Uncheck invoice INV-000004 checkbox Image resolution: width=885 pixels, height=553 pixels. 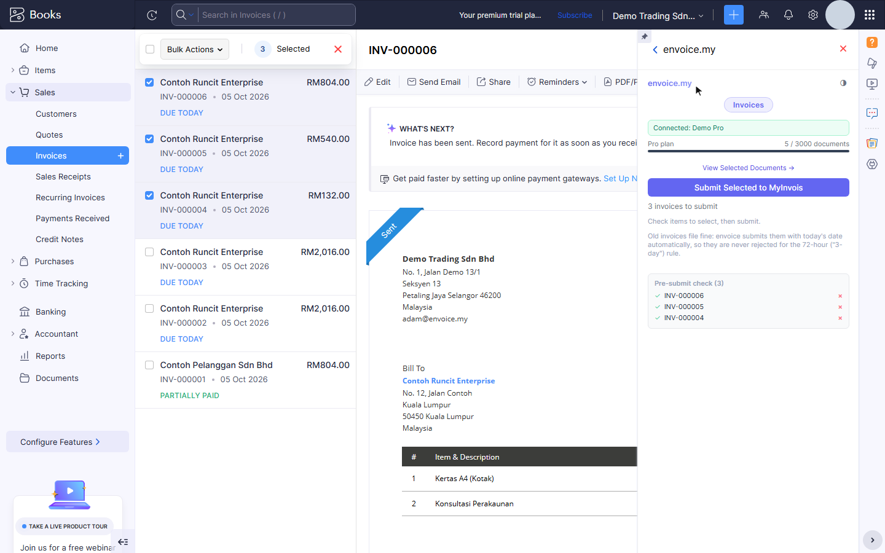tap(149, 195)
